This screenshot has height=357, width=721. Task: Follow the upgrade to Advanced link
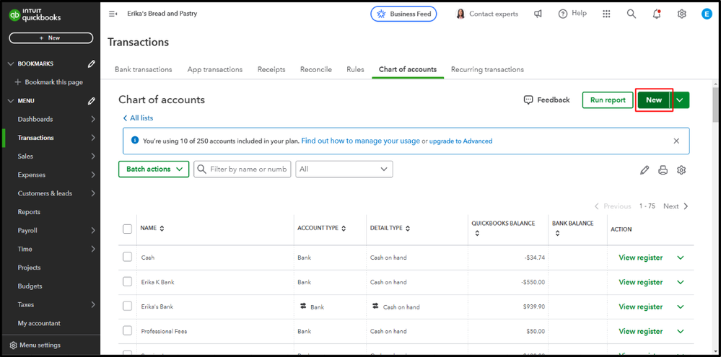pos(460,141)
